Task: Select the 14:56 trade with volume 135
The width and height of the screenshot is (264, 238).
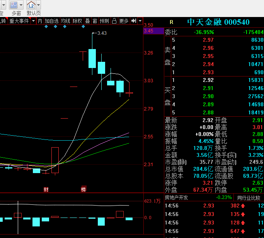Action: [214, 214]
